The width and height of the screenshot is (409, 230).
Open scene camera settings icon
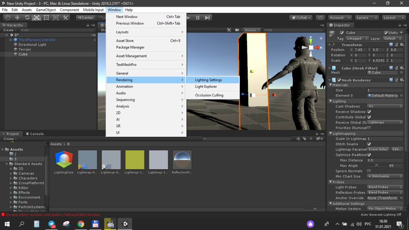[x=238, y=30]
